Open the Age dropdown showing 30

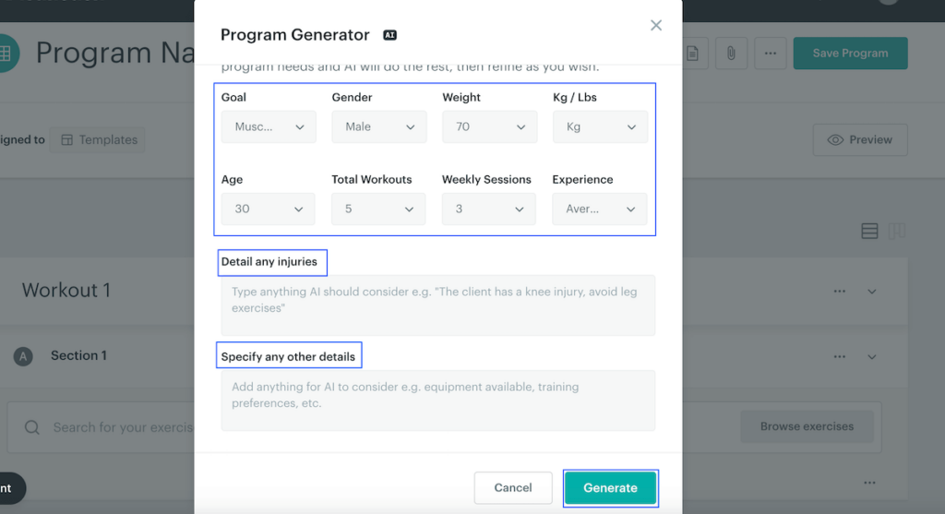269,209
